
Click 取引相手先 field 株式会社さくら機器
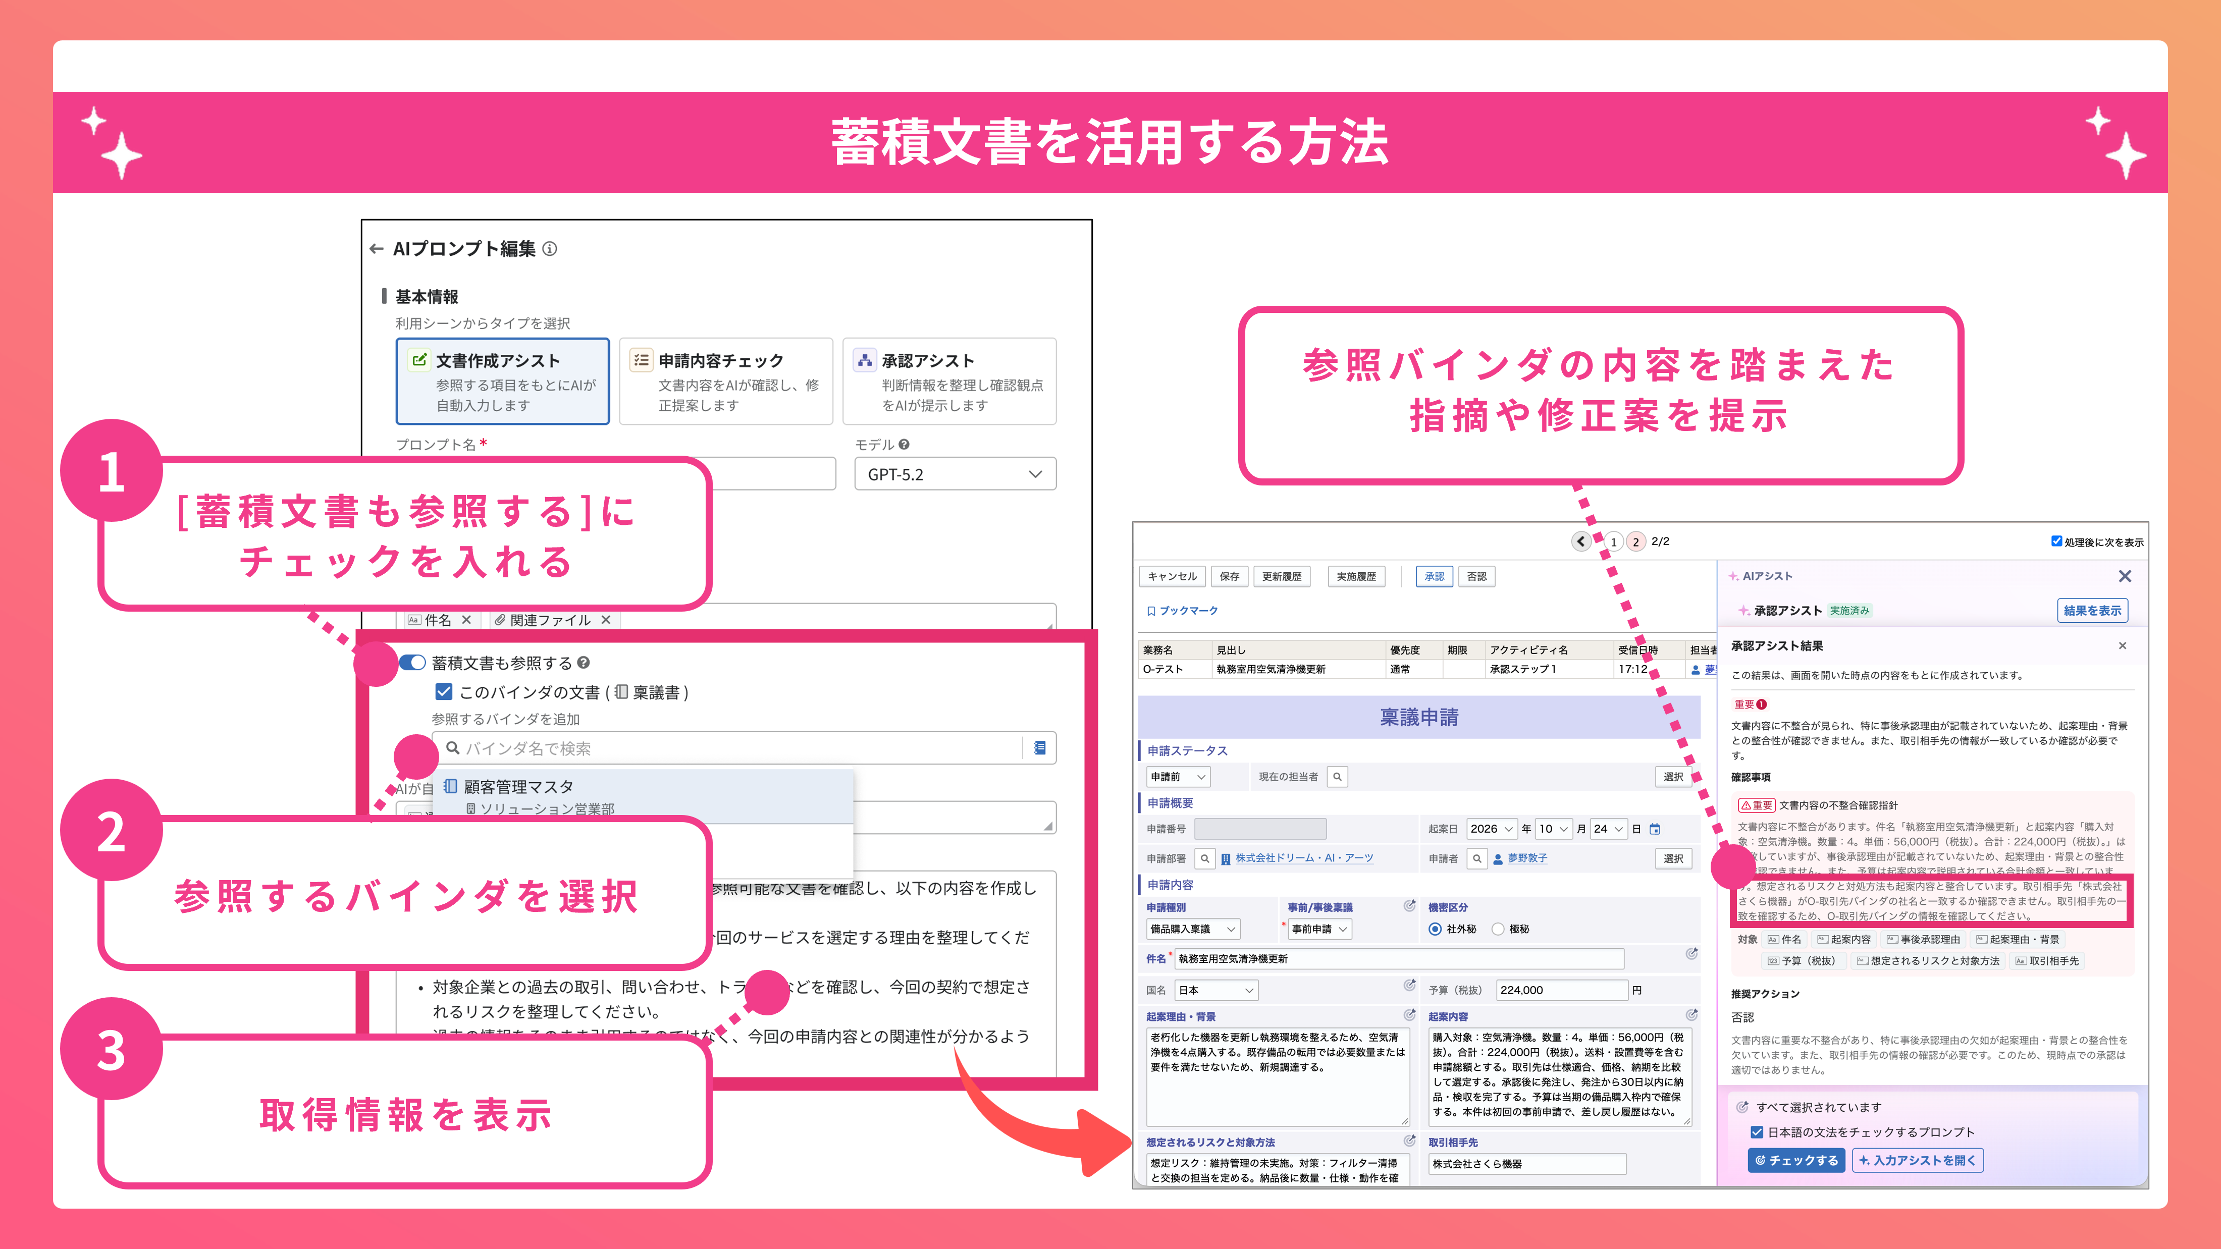click(1527, 1164)
